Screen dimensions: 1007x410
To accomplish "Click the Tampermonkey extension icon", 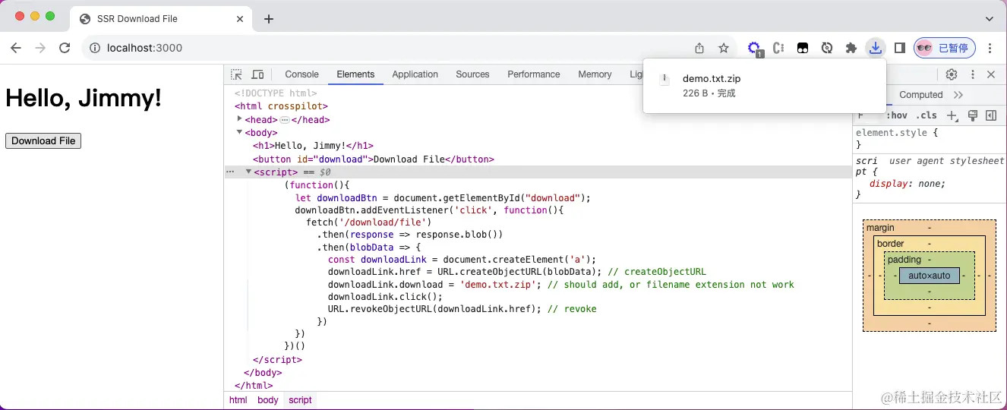I will [x=803, y=48].
